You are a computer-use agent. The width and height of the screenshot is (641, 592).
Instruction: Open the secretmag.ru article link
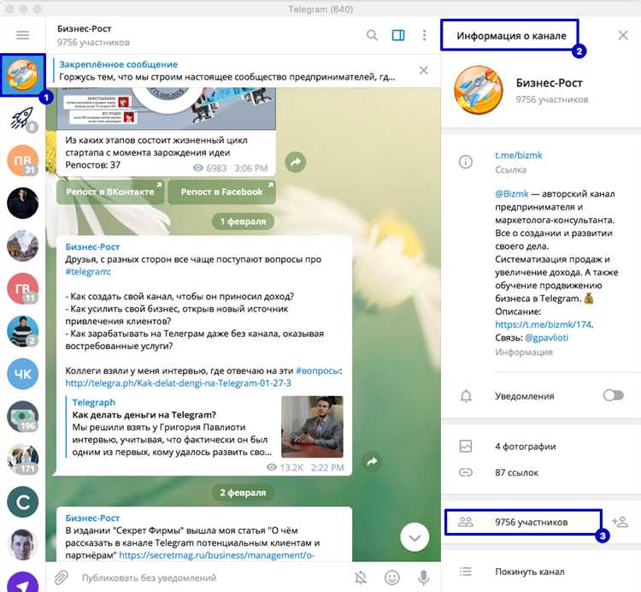(217, 555)
